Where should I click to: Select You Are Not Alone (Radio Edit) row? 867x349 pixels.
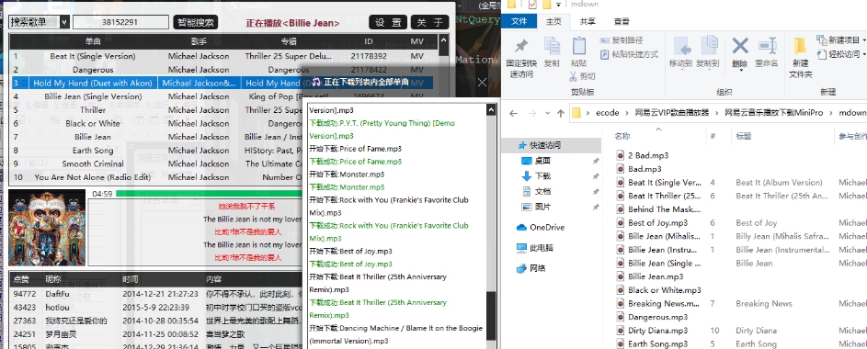[223, 177]
